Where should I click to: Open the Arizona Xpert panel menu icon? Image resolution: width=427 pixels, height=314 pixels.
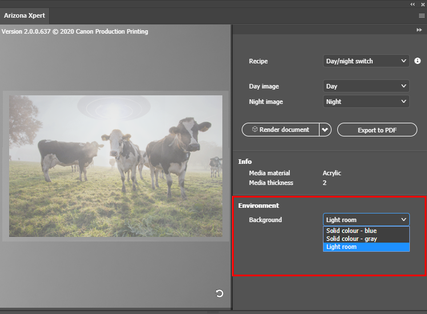(421, 16)
